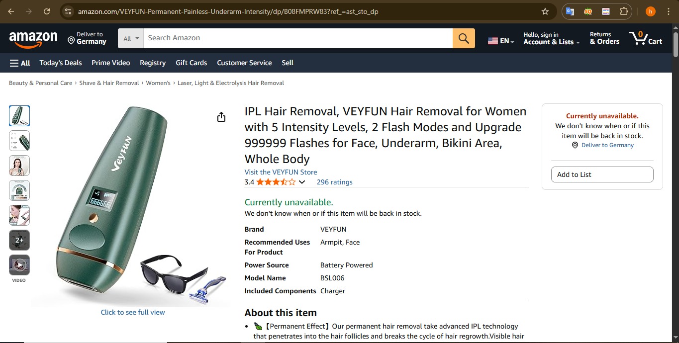Open the browser extensions puzzle icon

click(x=624, y=11)
